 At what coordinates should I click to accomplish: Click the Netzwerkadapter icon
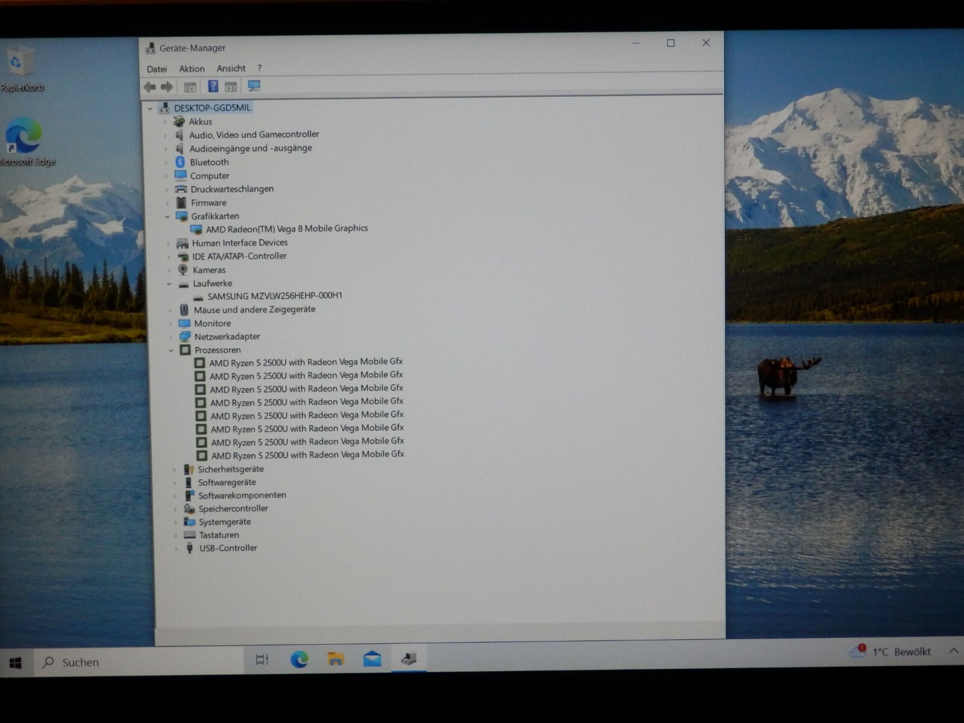point(185,336)
